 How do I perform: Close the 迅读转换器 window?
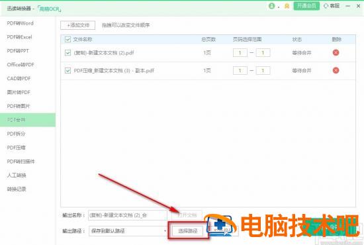(358, 6)
